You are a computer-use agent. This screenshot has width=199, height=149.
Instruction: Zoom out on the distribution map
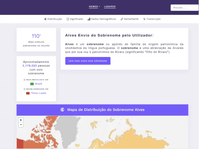[x=21, y=125]
